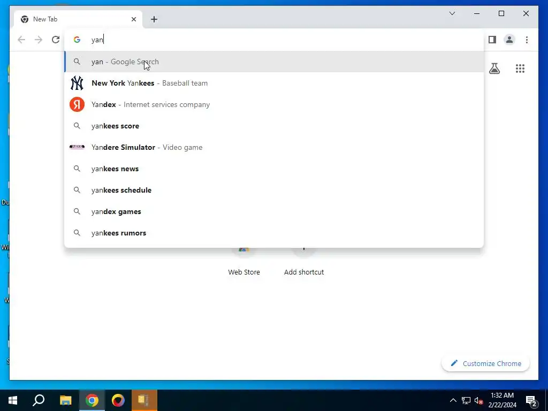Pick the 'yankees news' suggestion
Screen dimensions: 548x411
[275, 169]
